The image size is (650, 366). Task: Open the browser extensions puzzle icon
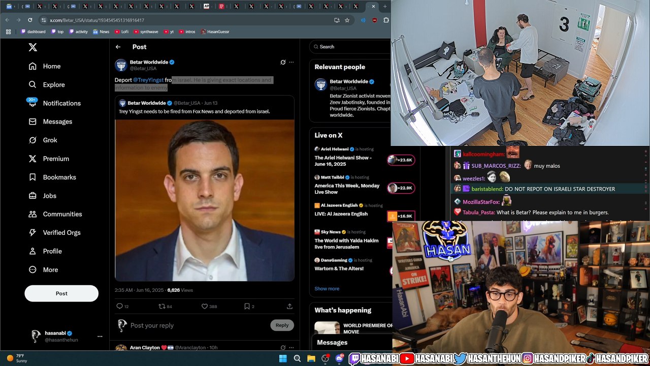(386, 20)
